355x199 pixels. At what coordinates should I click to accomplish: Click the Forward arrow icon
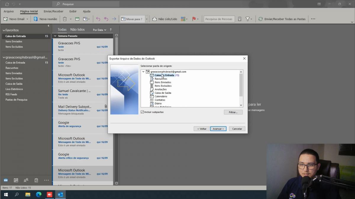(114, 19)
